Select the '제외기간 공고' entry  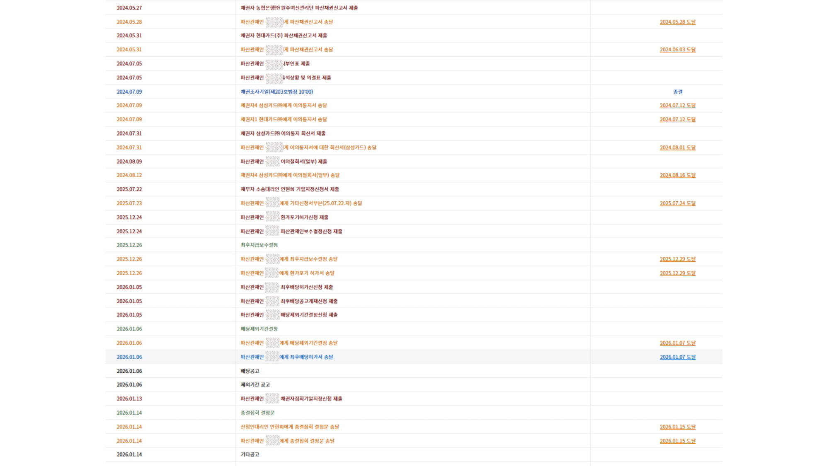point(255,385)
